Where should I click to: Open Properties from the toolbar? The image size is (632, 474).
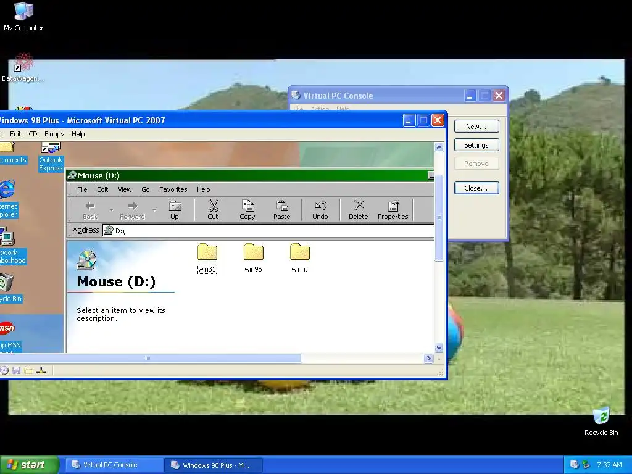point(393,210)
